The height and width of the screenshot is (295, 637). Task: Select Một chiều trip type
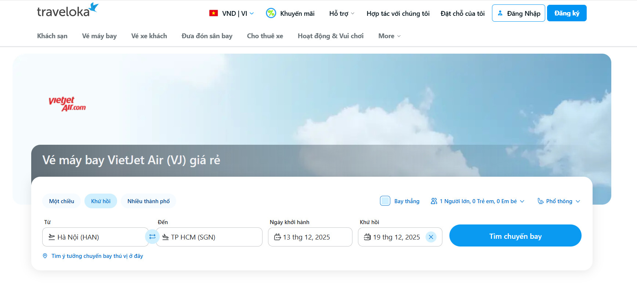pos(62,201)
